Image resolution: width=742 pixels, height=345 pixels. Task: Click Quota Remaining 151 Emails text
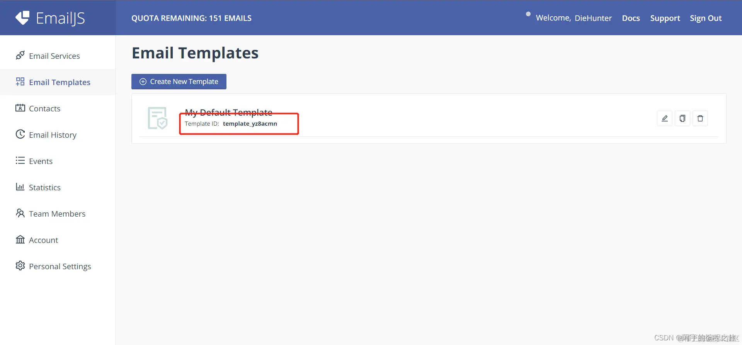tap(191, 18)
